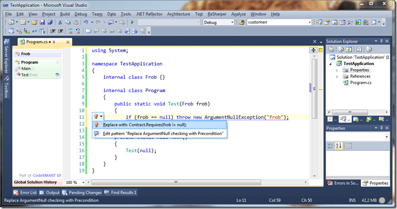397x209 pixels.
Task: Close the Program.cs tab
Action: click(68, 42)
